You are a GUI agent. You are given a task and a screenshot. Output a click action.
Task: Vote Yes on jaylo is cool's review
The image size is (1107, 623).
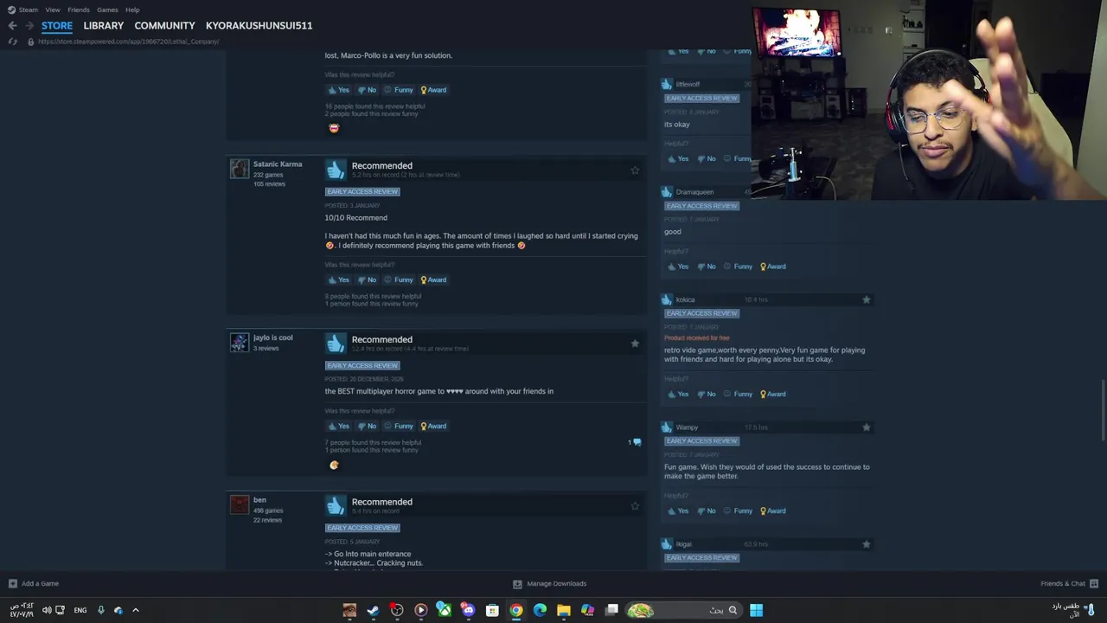tap(338, 426)
